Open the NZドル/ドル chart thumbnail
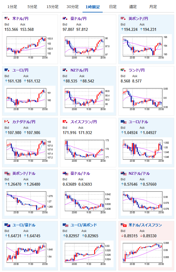Image resolution: width=176 pixels, height=272 pixels. tap(146, 202)
